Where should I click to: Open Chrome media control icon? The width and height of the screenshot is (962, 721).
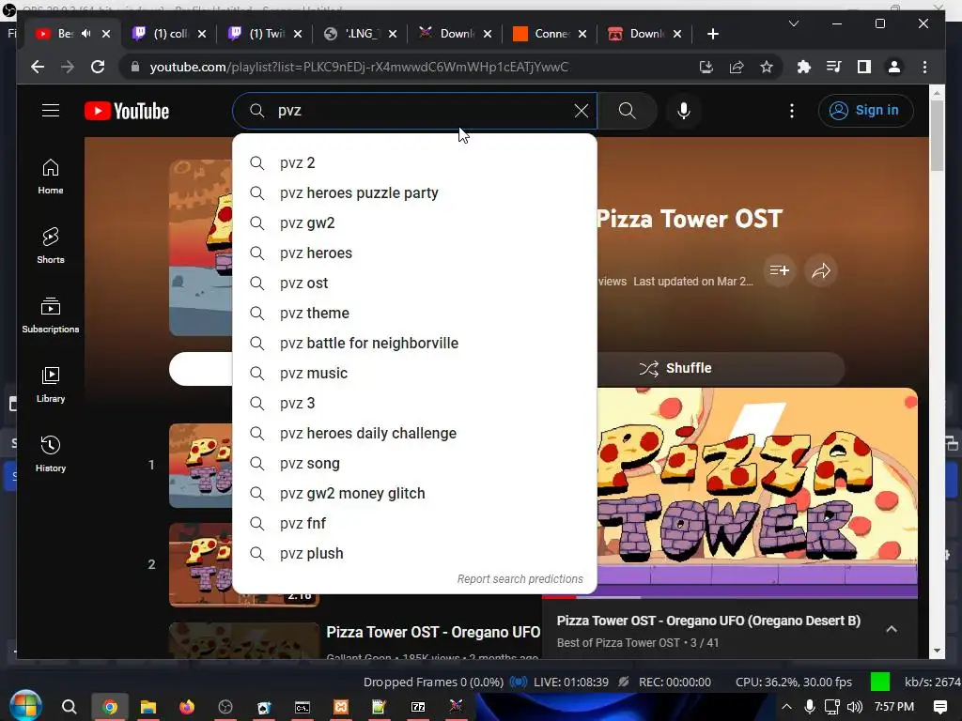click(x=834, y=67)
